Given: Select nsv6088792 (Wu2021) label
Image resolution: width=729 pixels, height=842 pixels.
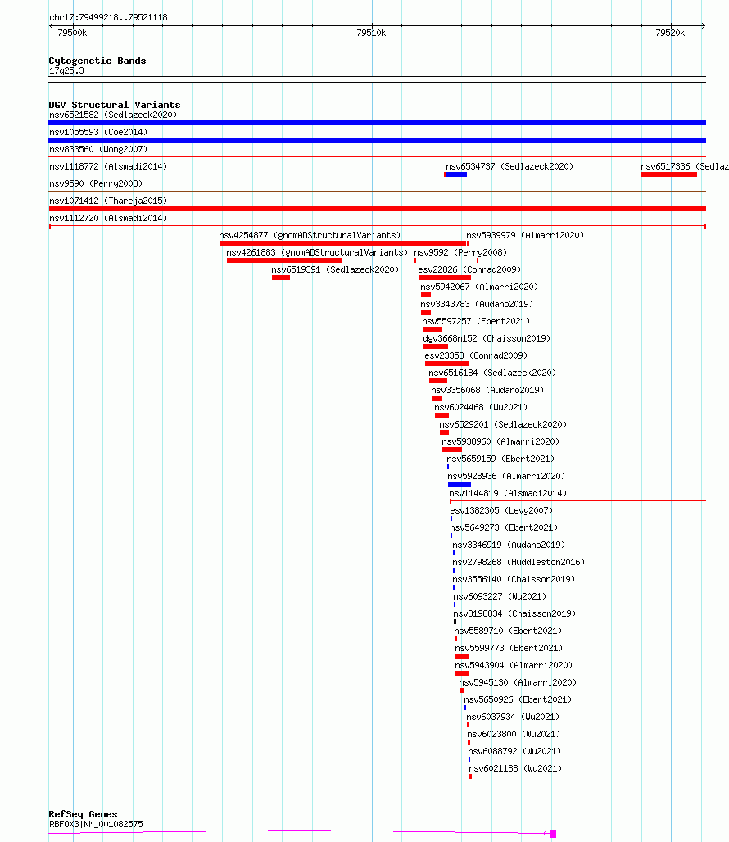Looking at the screenshot, I should 514,750.
